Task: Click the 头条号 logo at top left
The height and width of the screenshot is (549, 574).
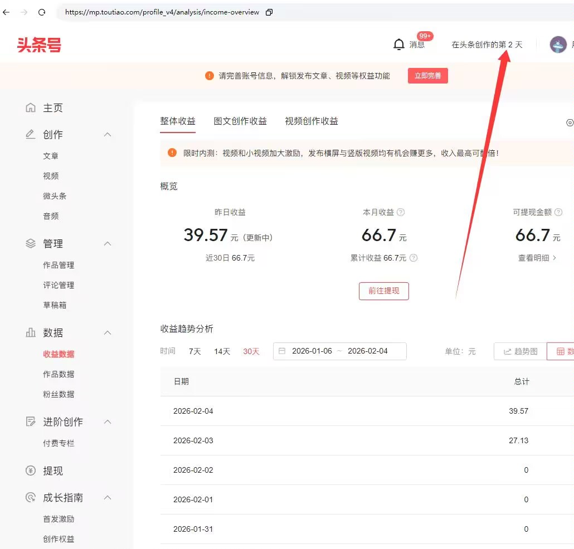Action: 39,45
